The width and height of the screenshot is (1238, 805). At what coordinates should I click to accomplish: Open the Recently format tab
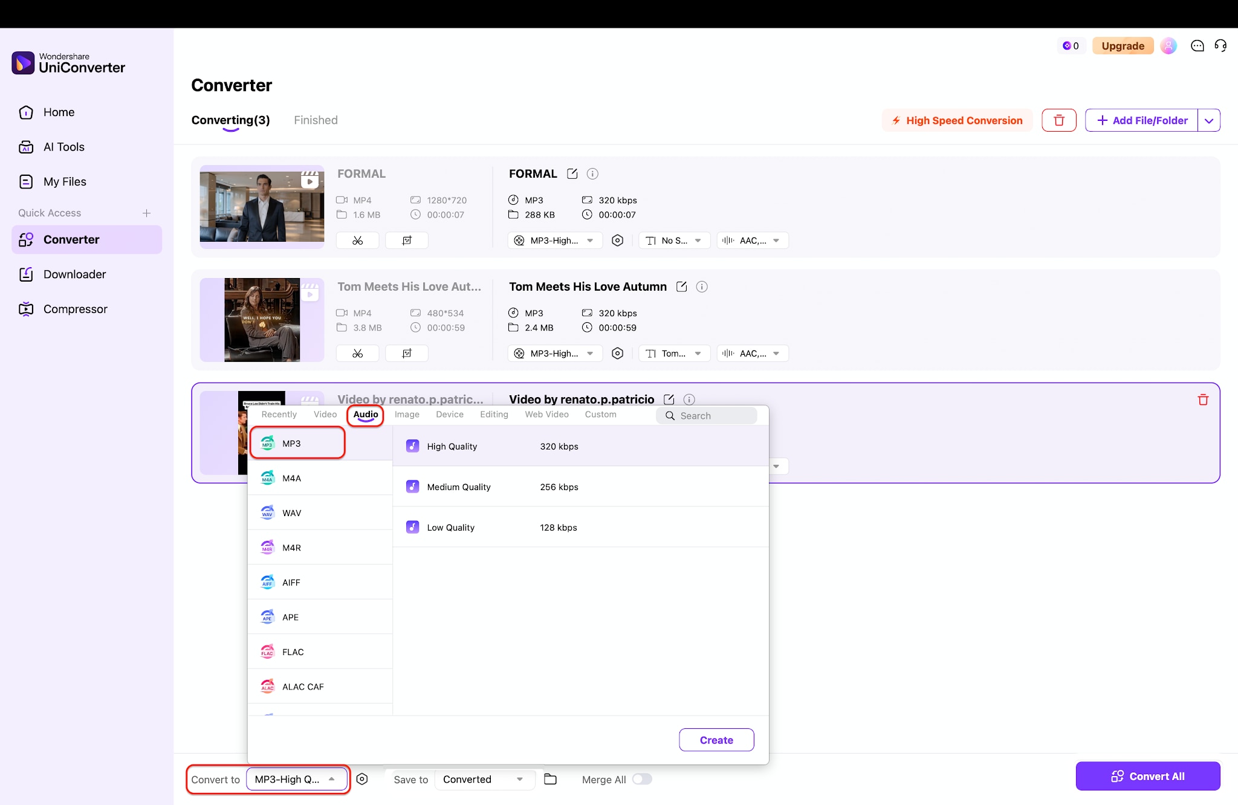(x=279, y=415)
